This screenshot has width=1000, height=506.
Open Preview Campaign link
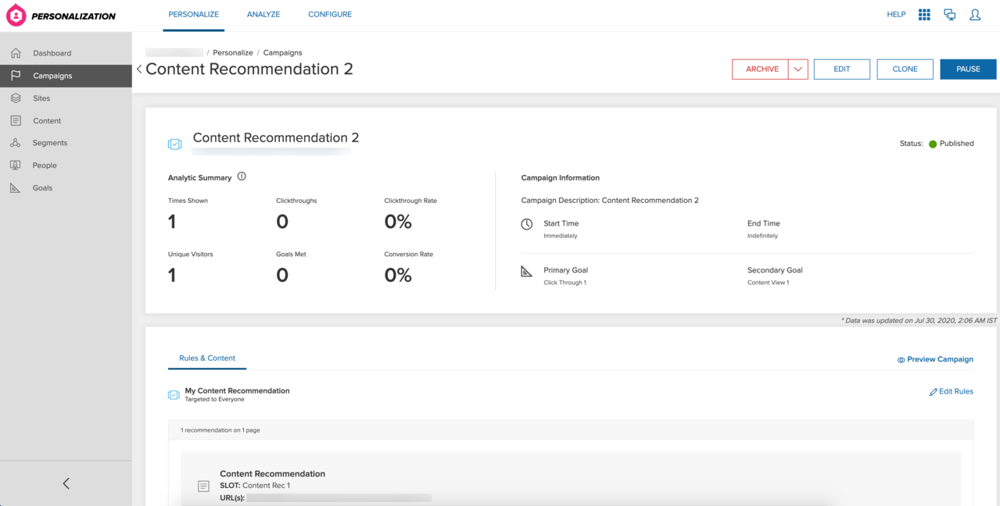tap(935, 359)
